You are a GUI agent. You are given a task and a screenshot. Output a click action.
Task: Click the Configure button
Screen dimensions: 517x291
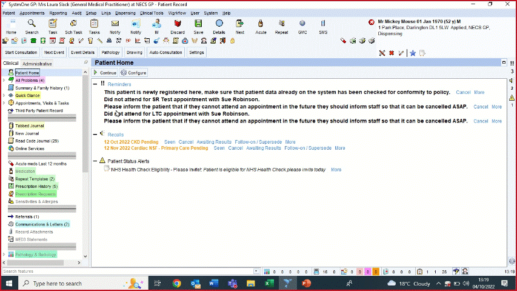click(x=133, y=73)
